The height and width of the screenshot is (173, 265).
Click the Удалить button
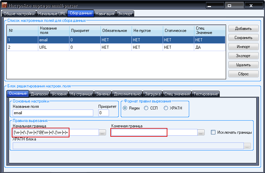[x=244, y=64]
